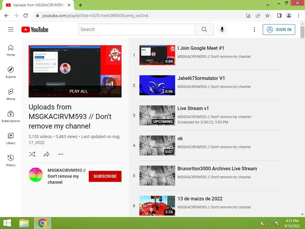
Task: Open video '13 de marzo de 2022'
Action: pyautogui.click(x=200, y=199)
